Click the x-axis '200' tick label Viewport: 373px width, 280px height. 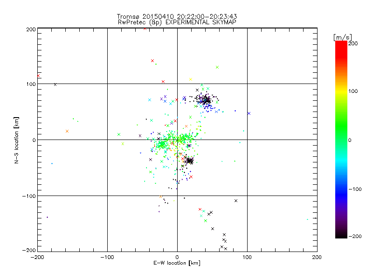[x=317, y=258]
